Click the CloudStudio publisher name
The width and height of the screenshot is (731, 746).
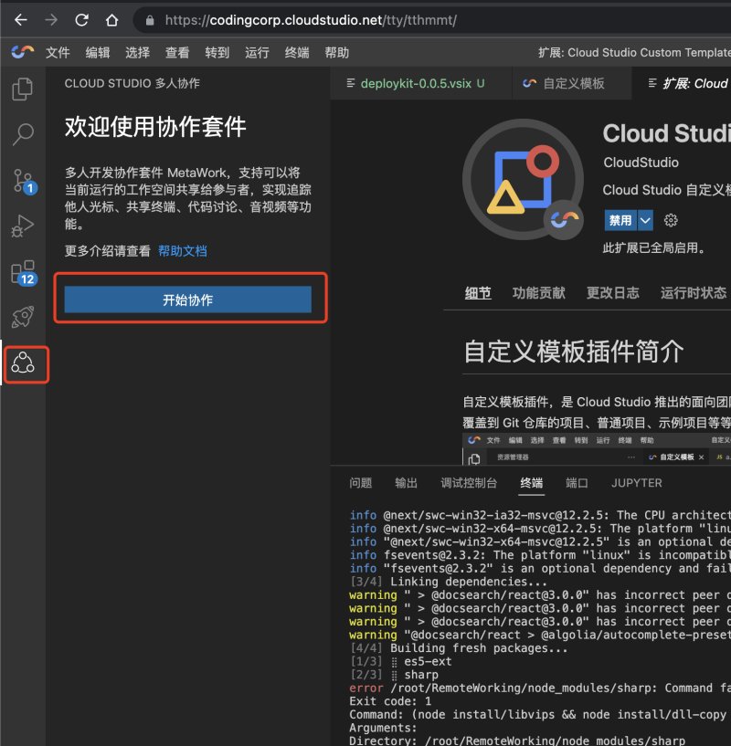pyautogui.click(x=641, y=163)
